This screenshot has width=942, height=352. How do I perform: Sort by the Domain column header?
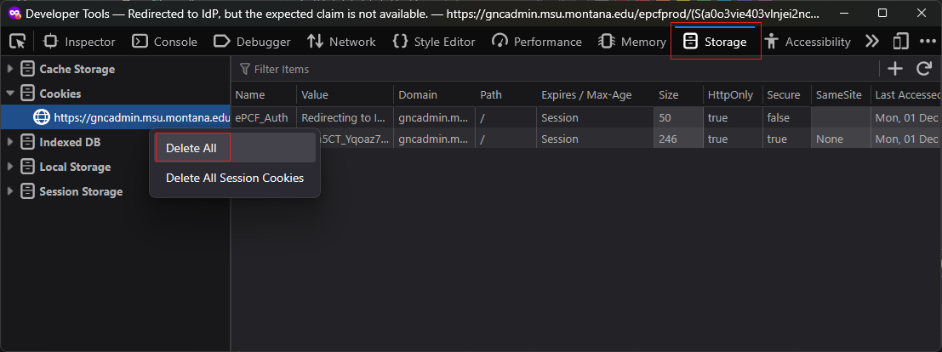click(x=434, y=95)
